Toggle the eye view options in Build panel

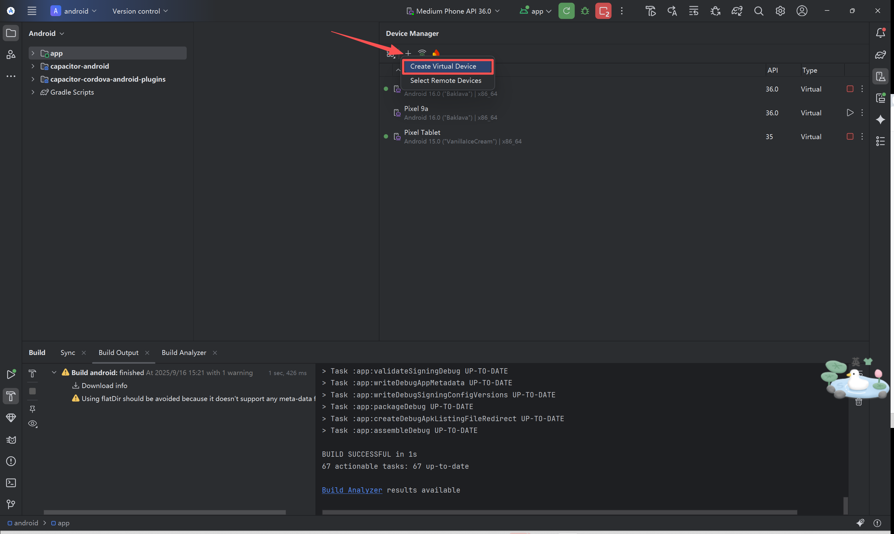32,424
